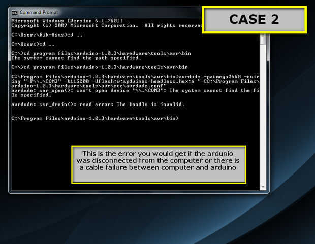Click the "le specified." continuation line
315x244 pixels.
(31, 95)
